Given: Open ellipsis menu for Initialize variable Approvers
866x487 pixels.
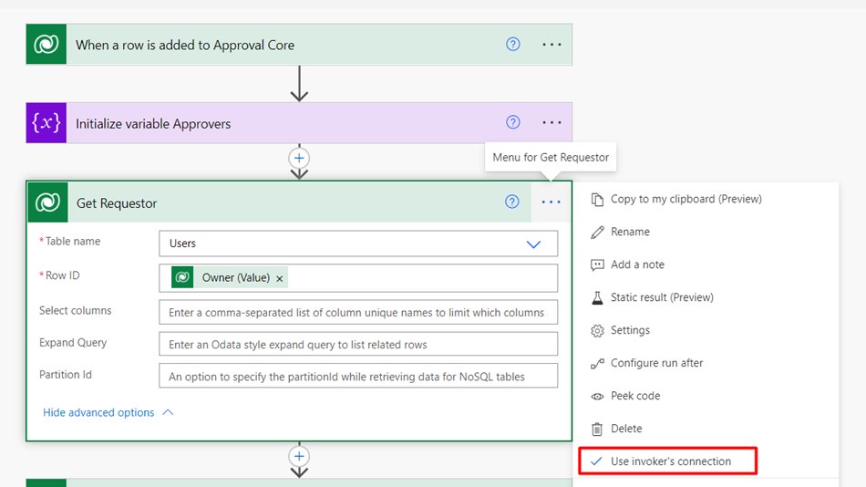Looking at the screenshot, I should click(x=552, y=123).
